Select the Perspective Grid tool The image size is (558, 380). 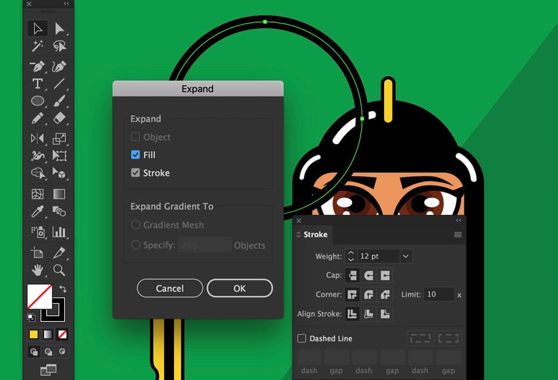(x=59, y=173)
